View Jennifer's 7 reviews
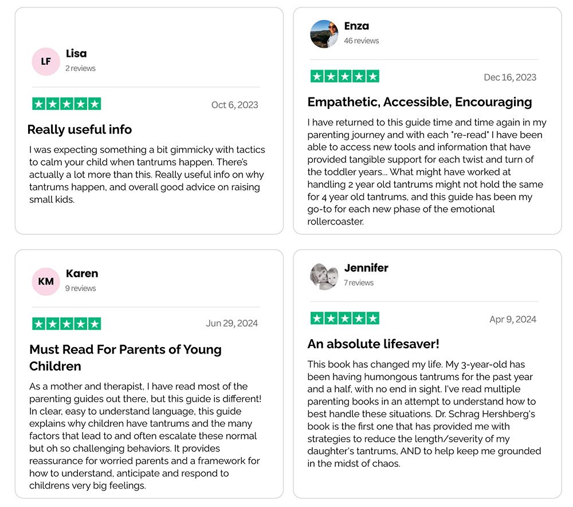The height and width of the screenshot is (507, 573). point(359,283)
